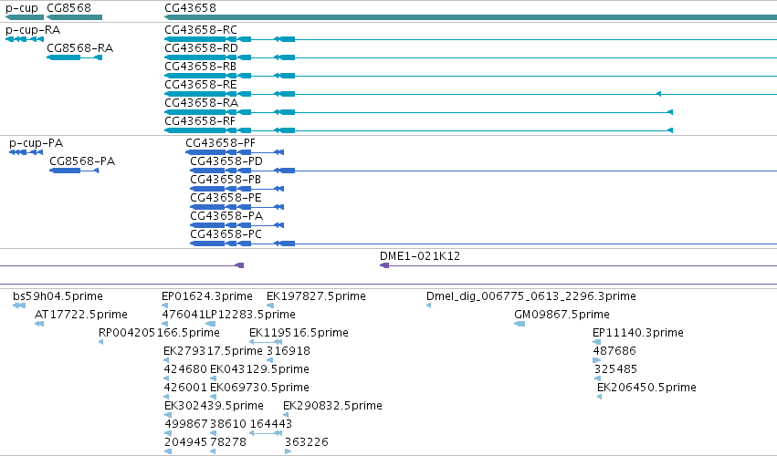Select the CG43658-PD protein label
Screen dimensions: 777x456
point(226,161)
